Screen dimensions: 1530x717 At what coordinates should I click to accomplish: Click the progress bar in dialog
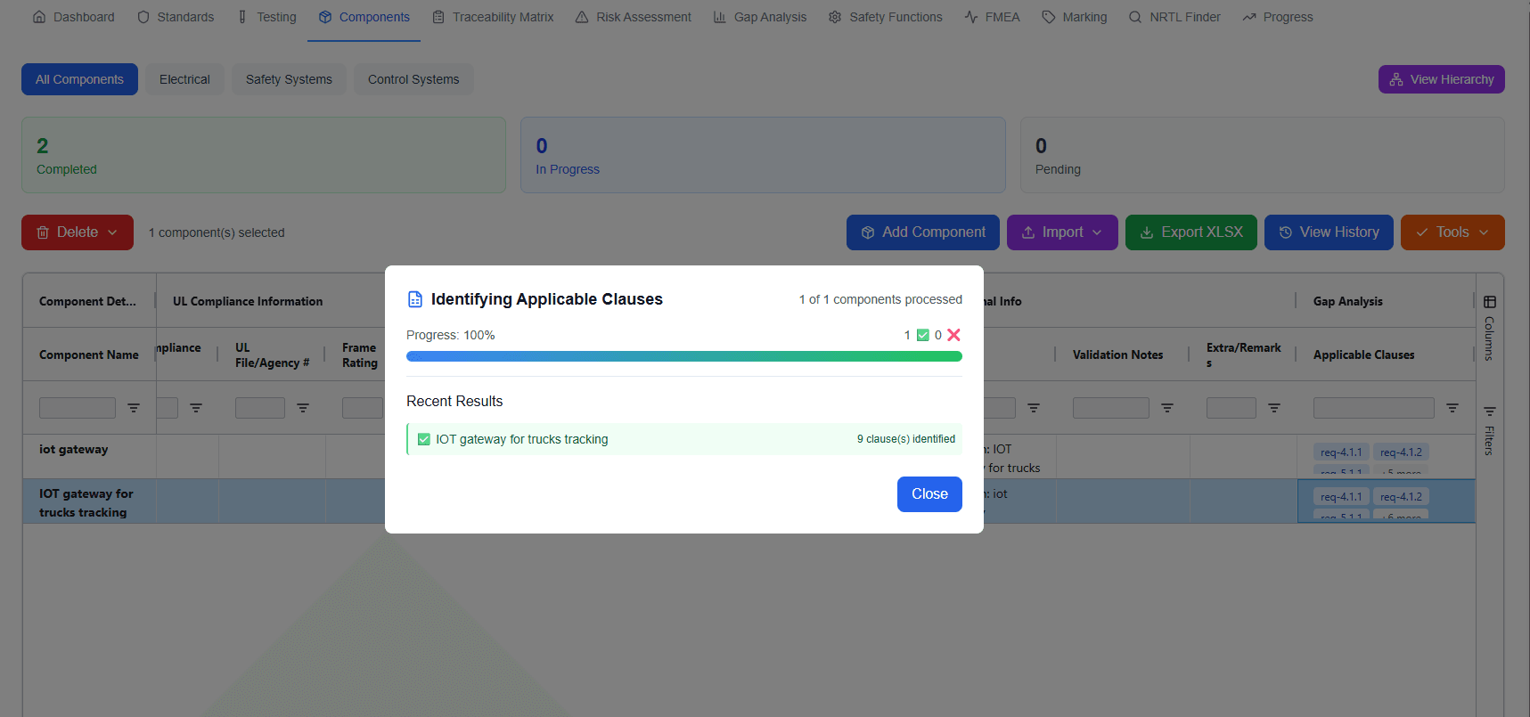pyautogui.click(x=683, y=356)
